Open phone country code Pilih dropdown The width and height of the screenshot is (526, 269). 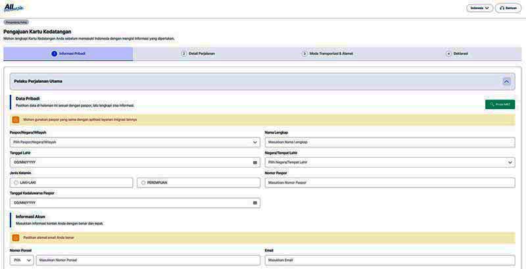click(x=22, y=260)
